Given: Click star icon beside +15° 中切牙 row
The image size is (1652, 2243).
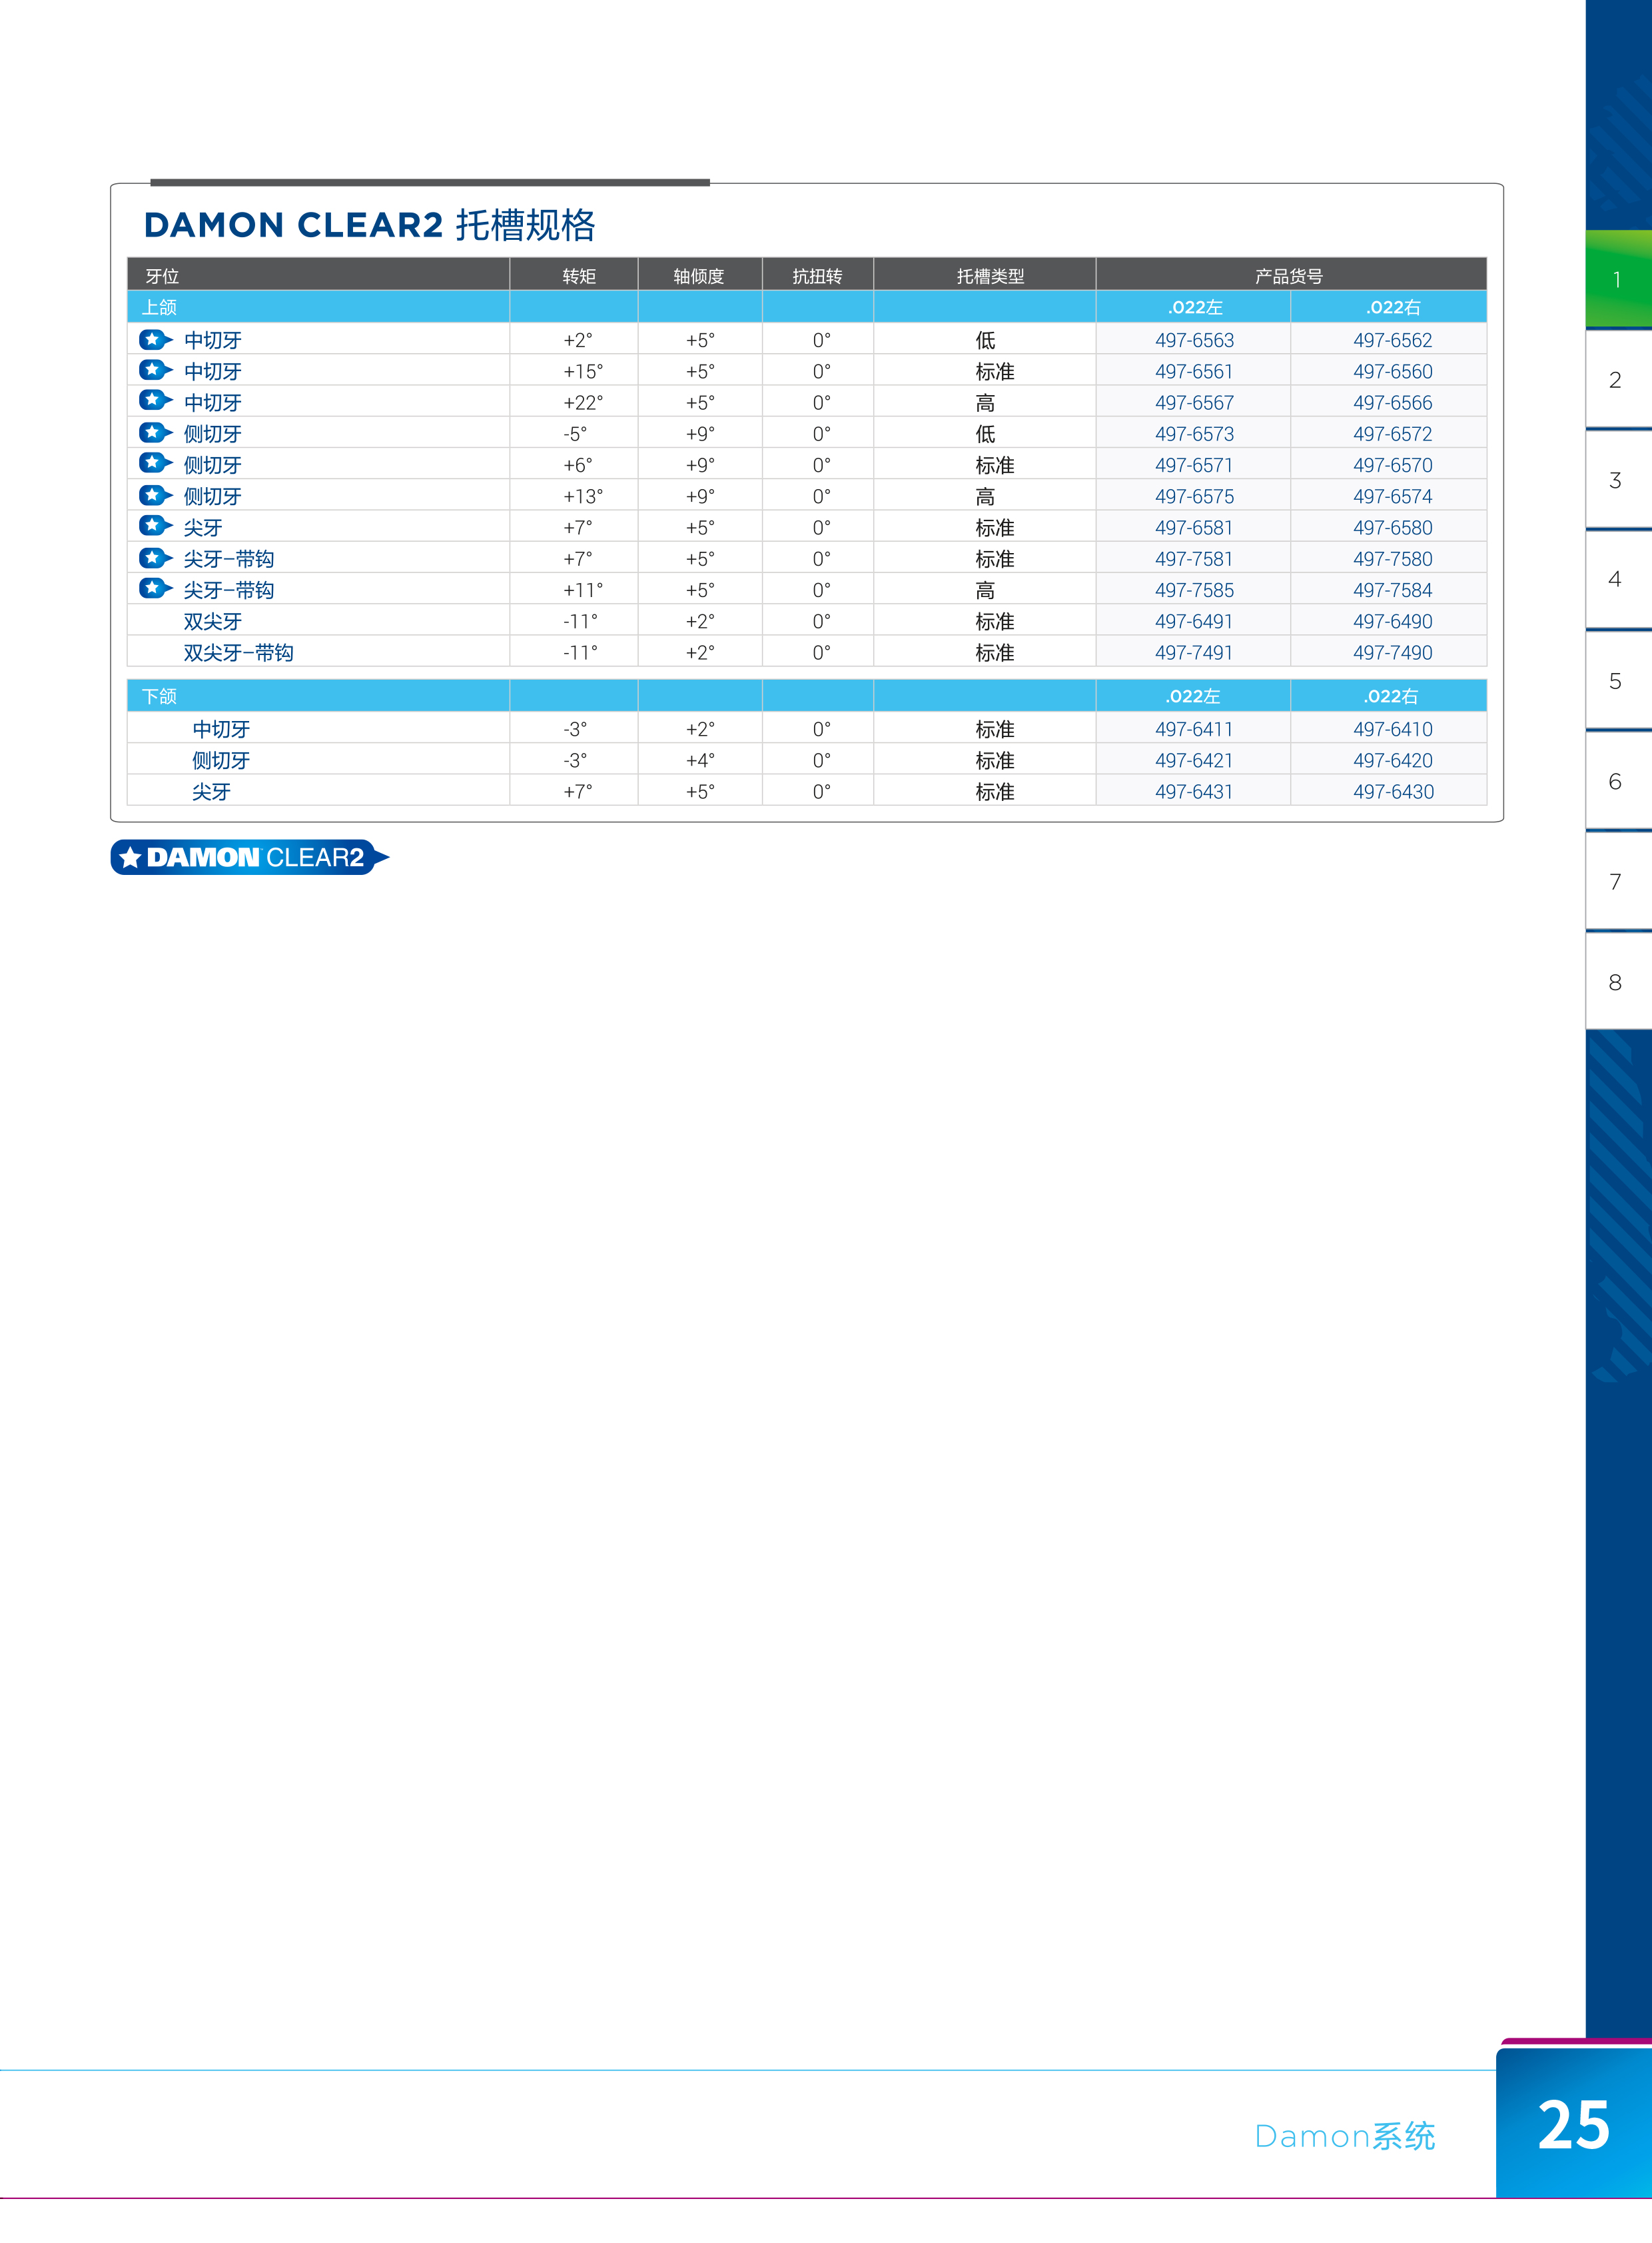Looking at the screenshot, I should point(154,370).
